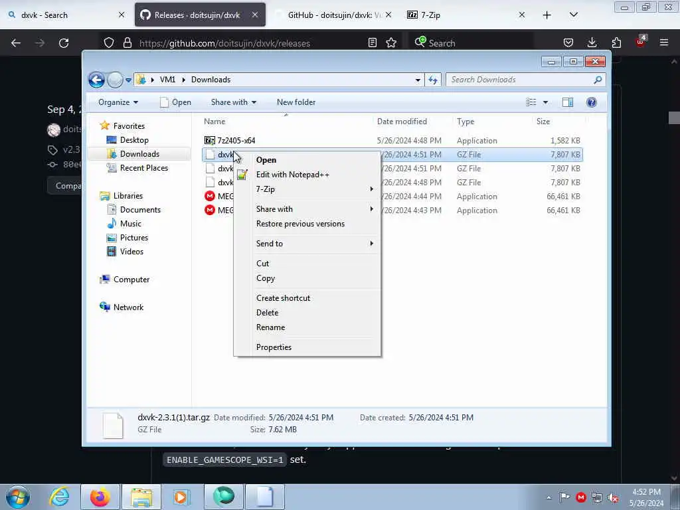Switch to the dxvk - Search tab
The height and width of the screenshot is (510, 680).
66,15
